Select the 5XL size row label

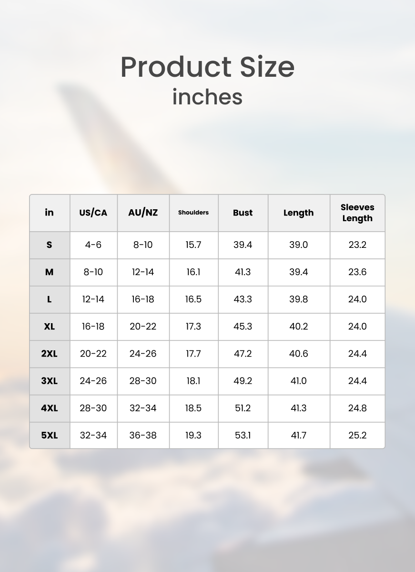50,435
